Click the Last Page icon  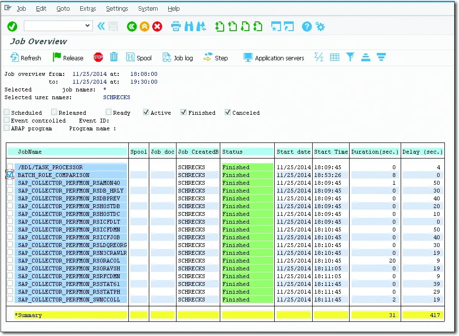258,27
